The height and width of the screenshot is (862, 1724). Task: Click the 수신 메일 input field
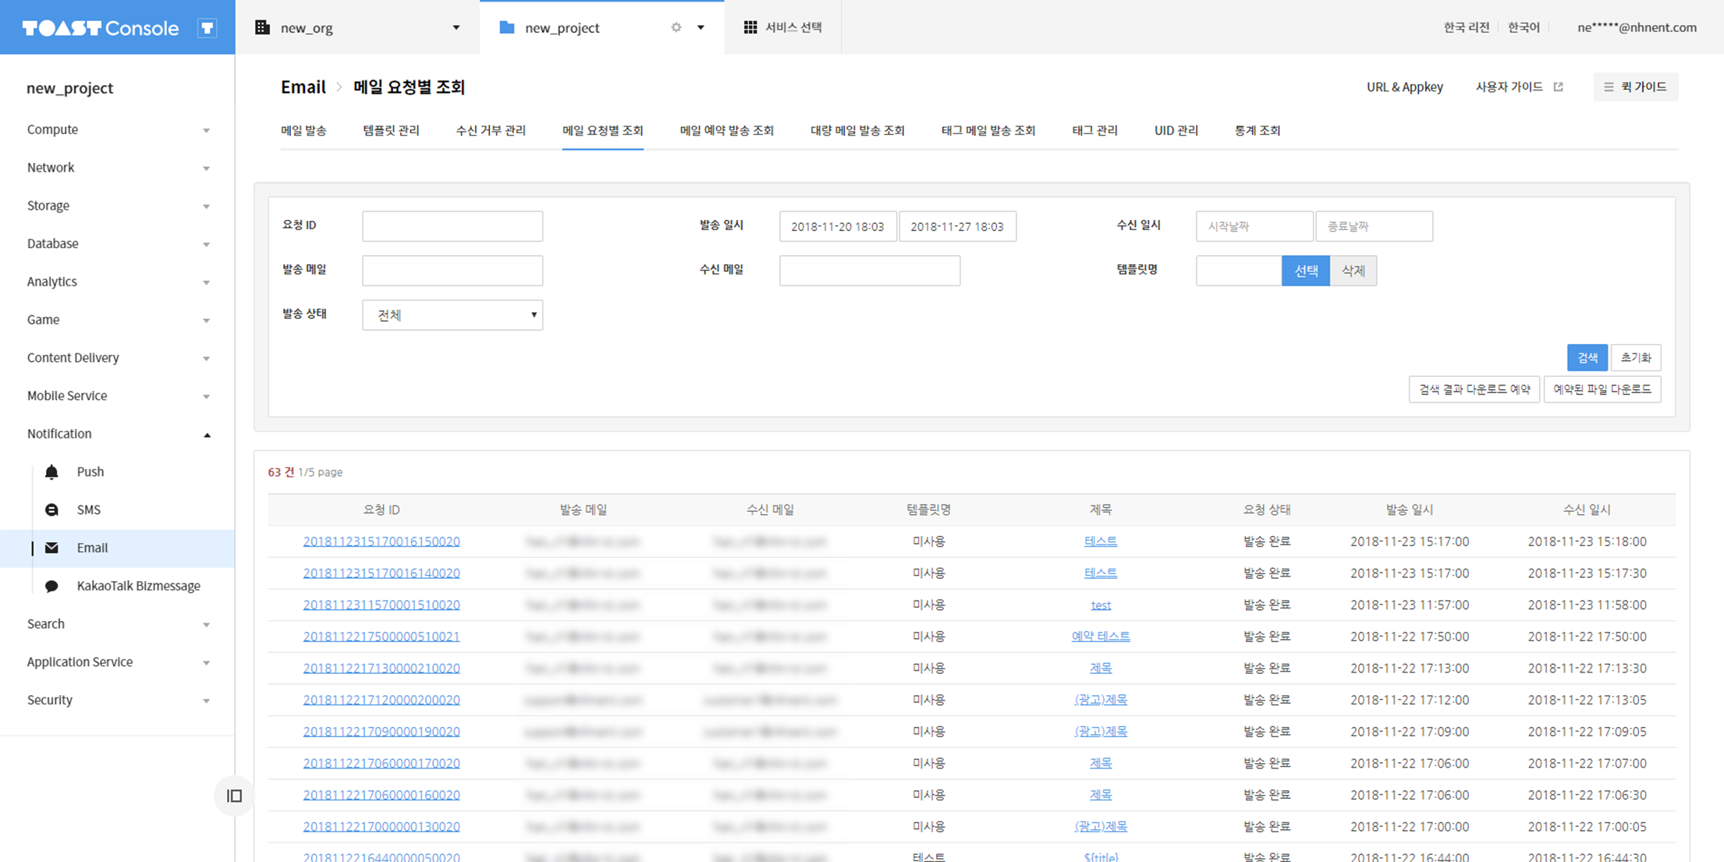870,271
